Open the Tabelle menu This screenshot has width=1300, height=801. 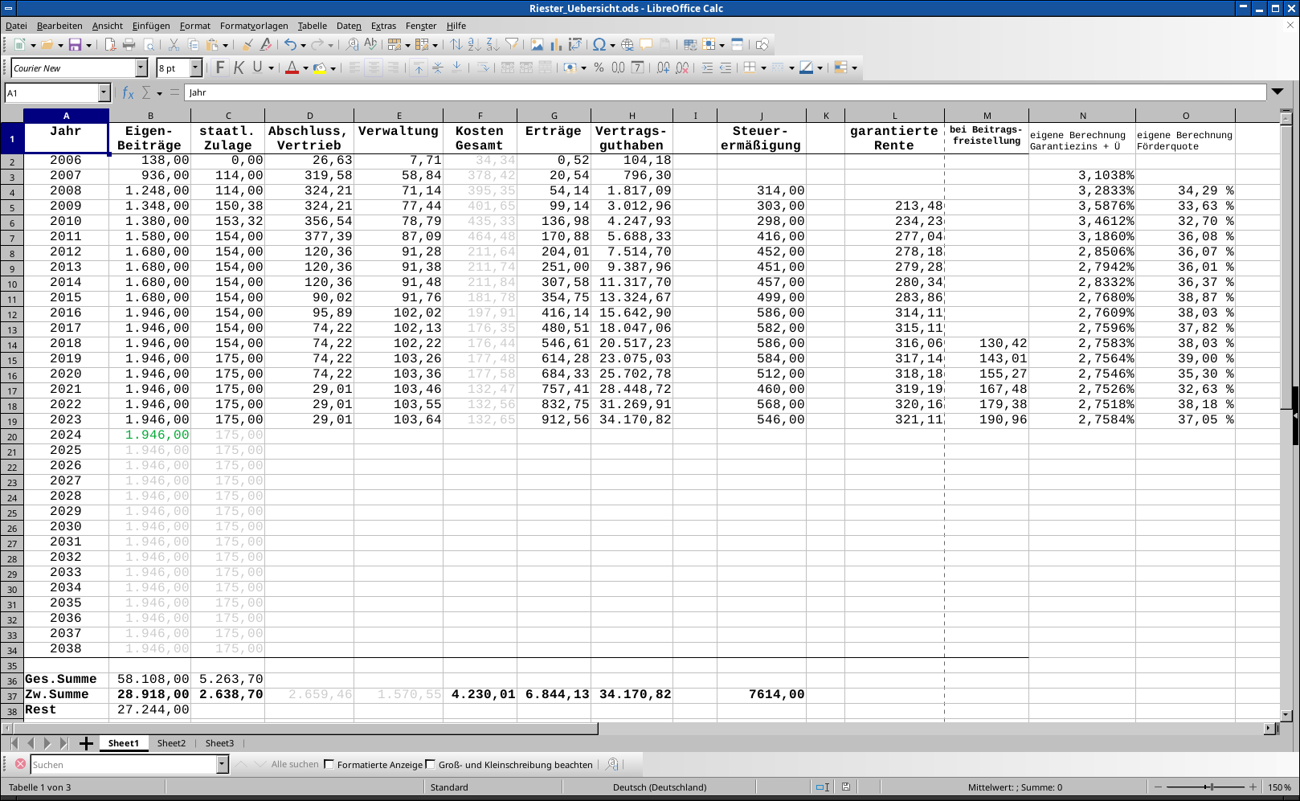[312, 26]
